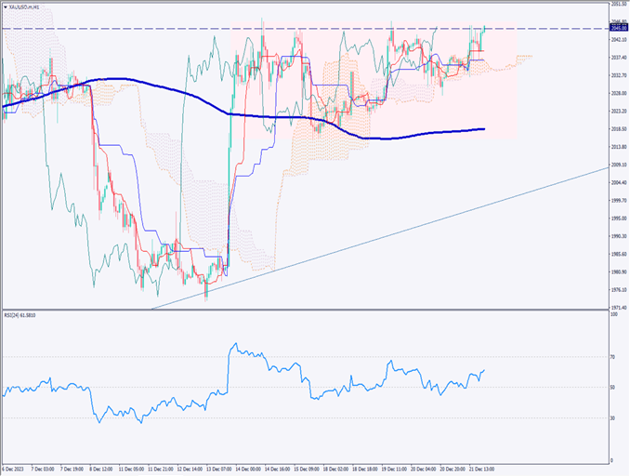630x476 pixels.
Task: Click the 2009.10 price axis label
Action: click(617, 165)
